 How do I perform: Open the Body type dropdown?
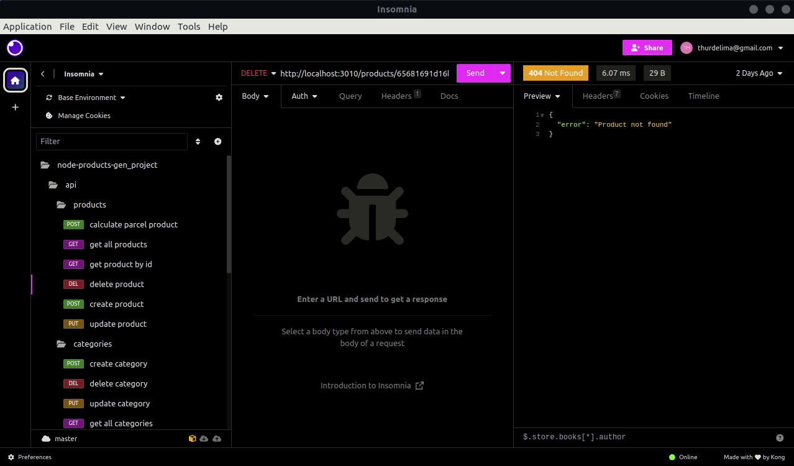pyautogui.click(x=255, y=96)
